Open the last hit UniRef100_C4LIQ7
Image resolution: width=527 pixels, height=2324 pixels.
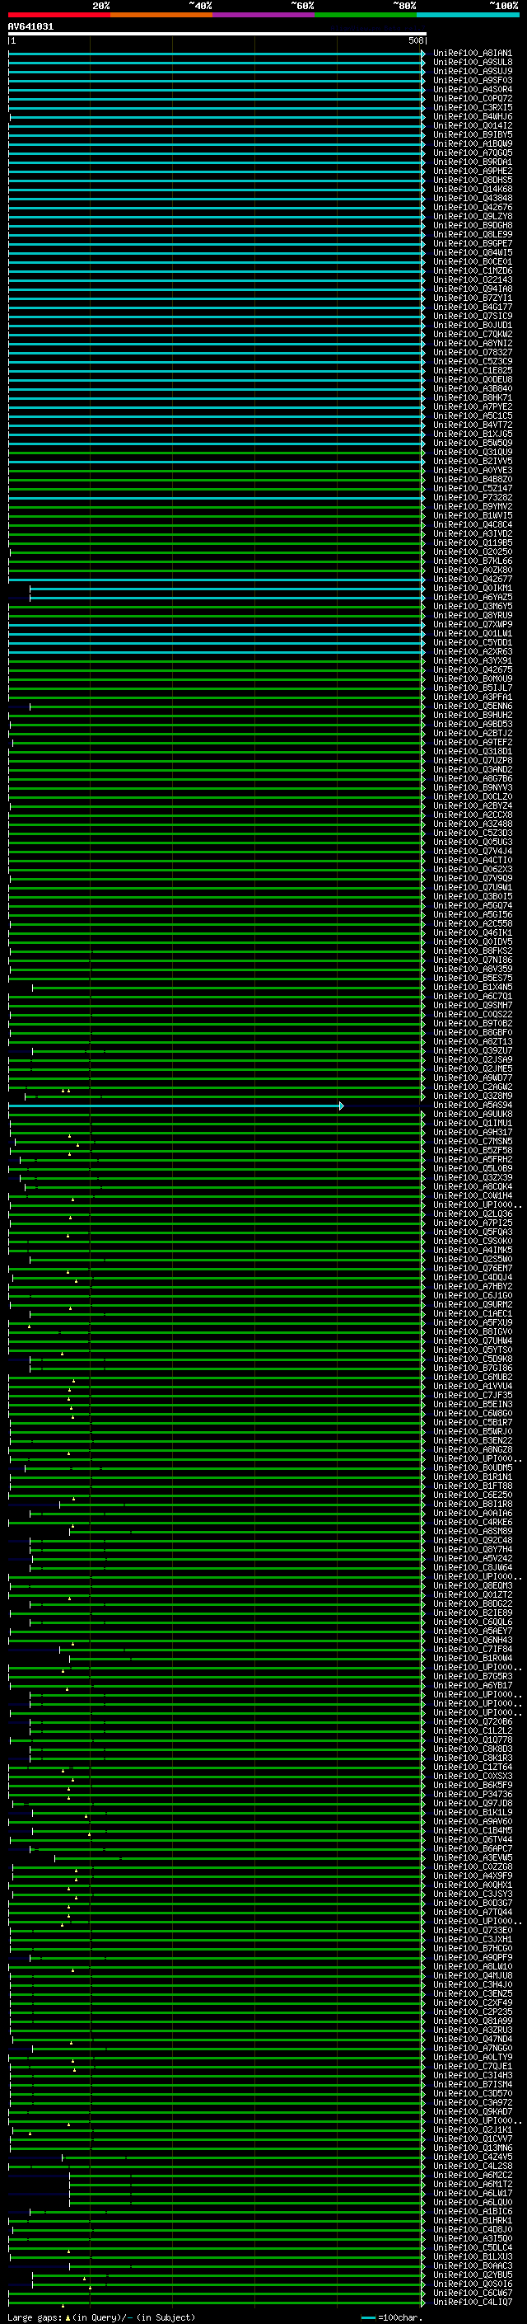coord(472,2303)
